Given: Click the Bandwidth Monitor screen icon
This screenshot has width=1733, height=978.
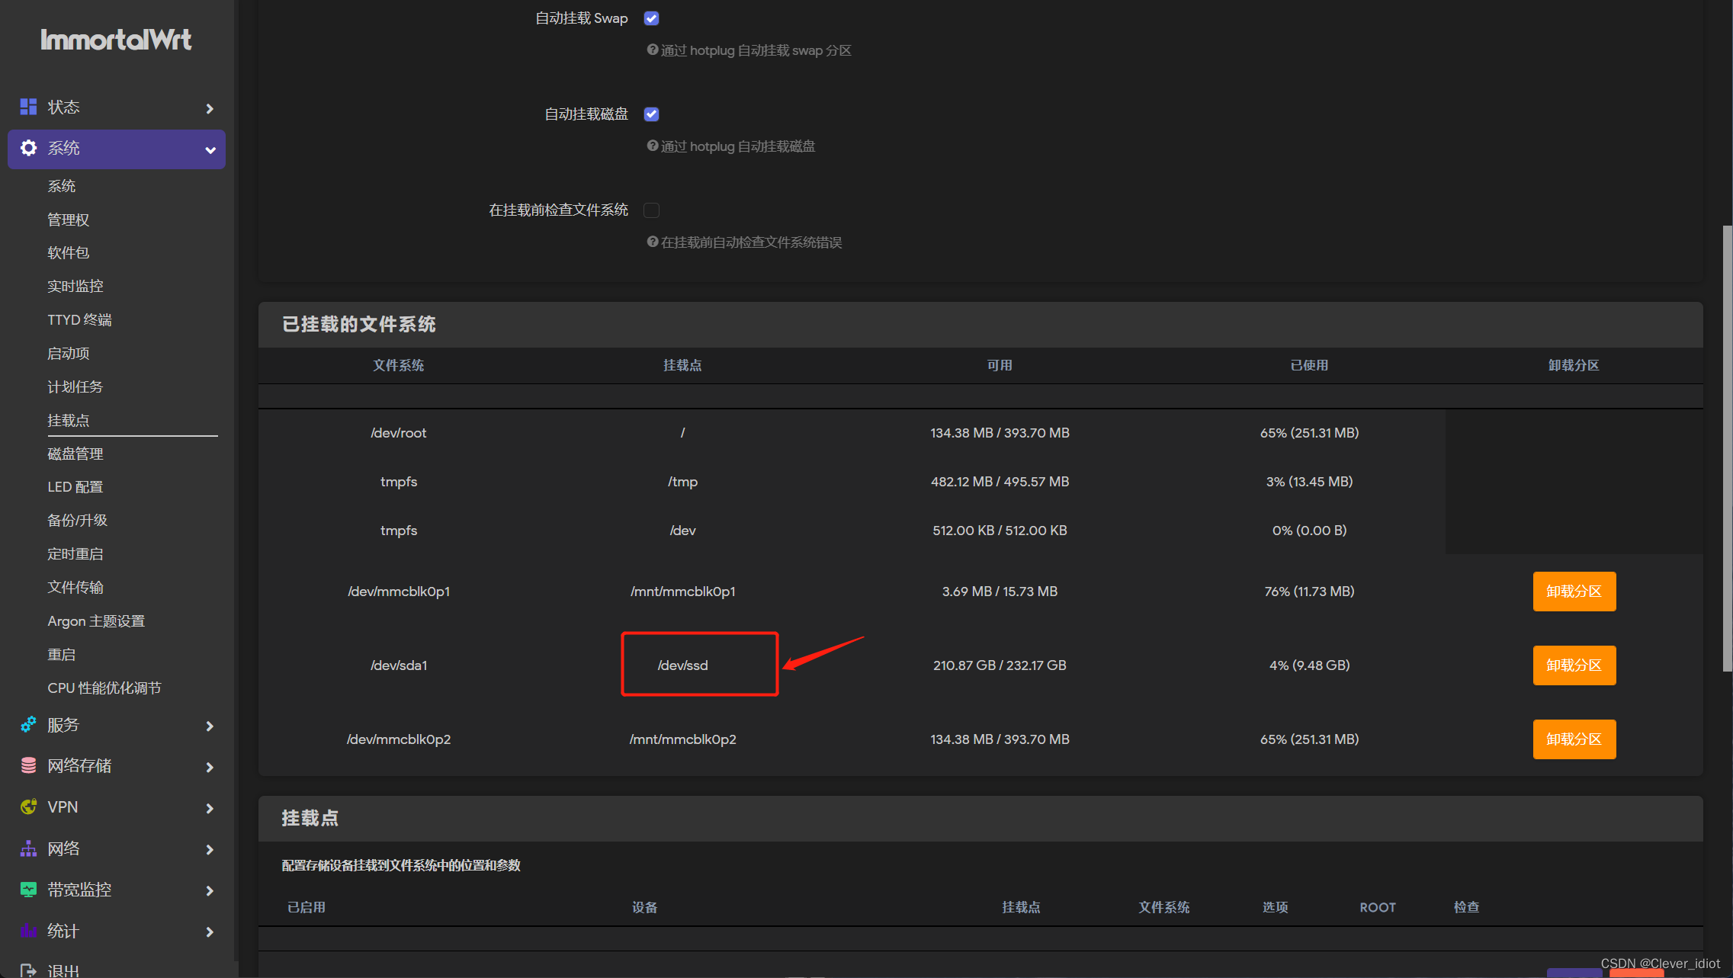Looking at the screenshot, I should (28, 890).
